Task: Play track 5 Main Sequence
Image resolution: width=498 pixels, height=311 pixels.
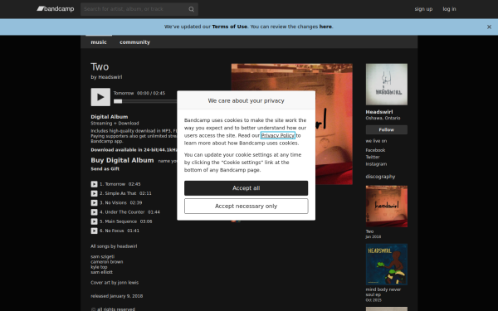Action: click(x=94, y=221)
